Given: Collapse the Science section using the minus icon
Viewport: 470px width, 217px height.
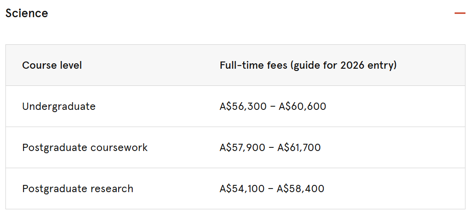Looking at the screenshot, I should coord(460,14).
